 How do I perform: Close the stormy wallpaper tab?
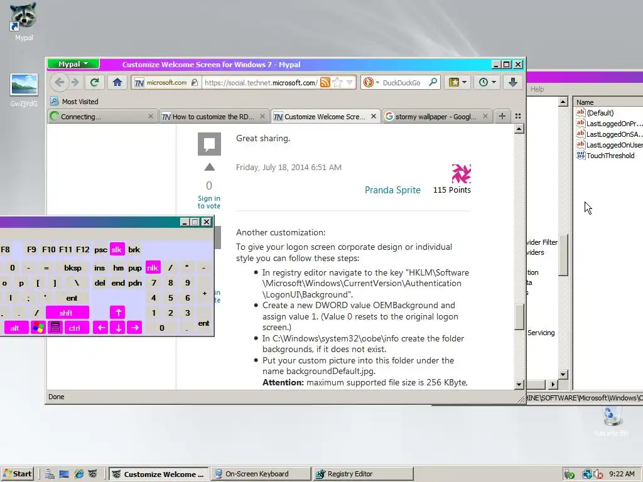[x=485, y=116]
